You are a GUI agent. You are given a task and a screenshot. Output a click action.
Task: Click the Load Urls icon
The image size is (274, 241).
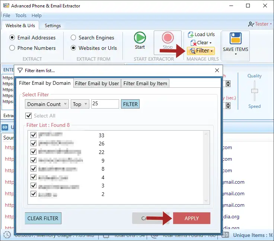coord(191,35)
